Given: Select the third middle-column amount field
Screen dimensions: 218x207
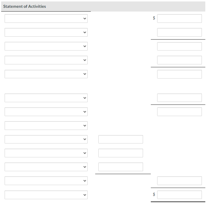Looking at the screenshot, I should 121,167.
